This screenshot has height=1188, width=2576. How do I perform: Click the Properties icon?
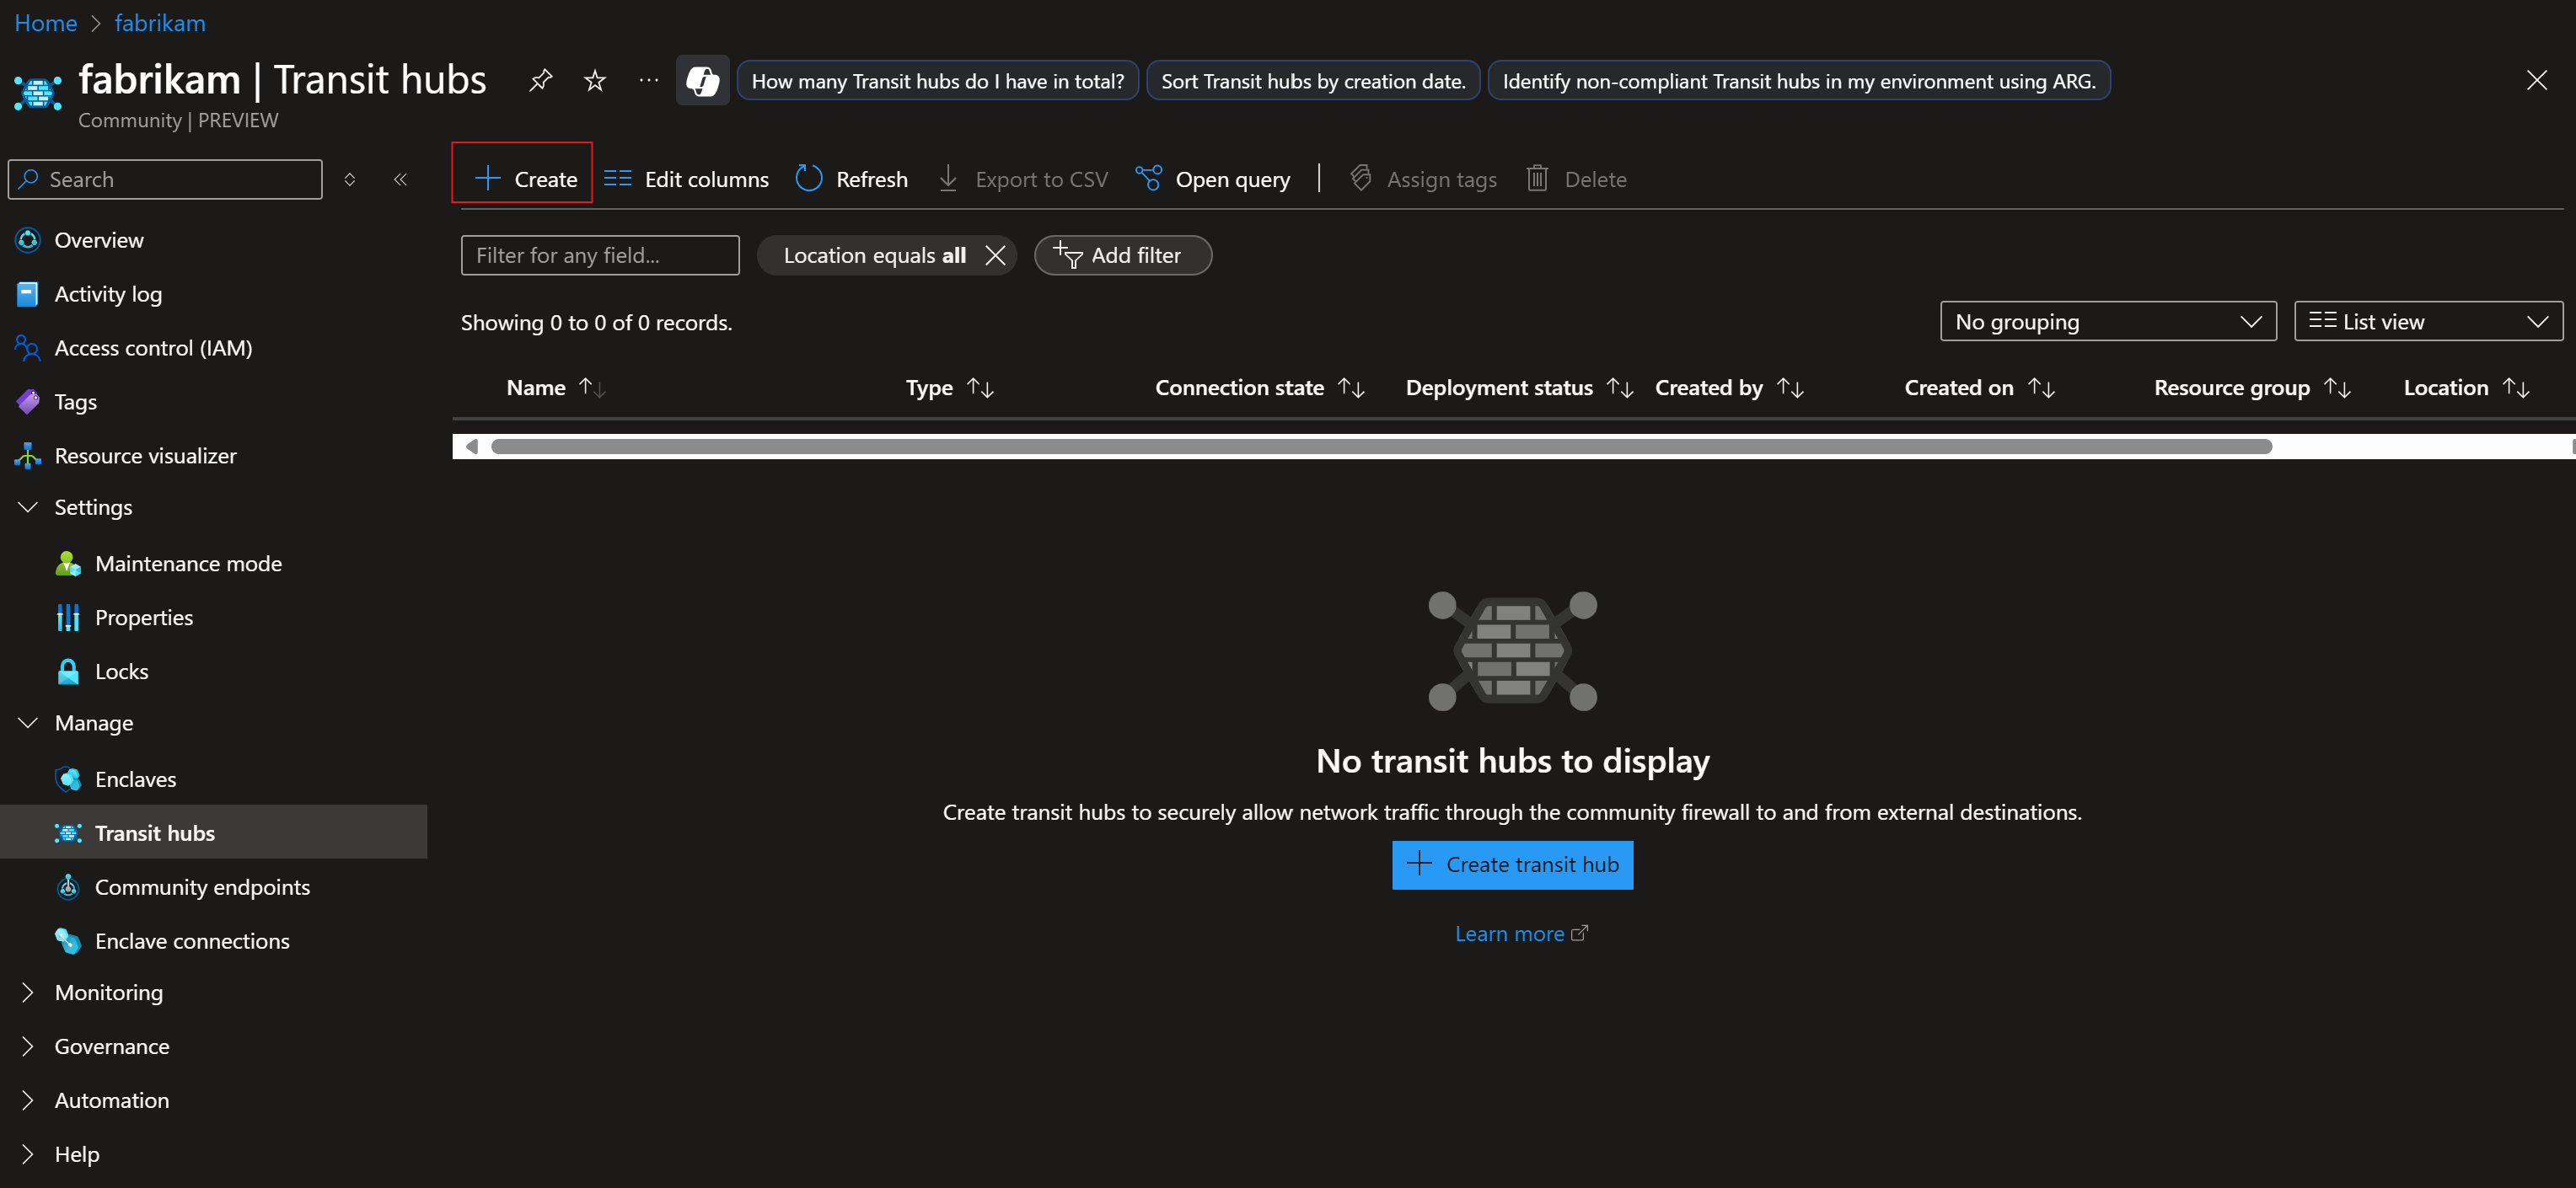[x=68, y=618]
